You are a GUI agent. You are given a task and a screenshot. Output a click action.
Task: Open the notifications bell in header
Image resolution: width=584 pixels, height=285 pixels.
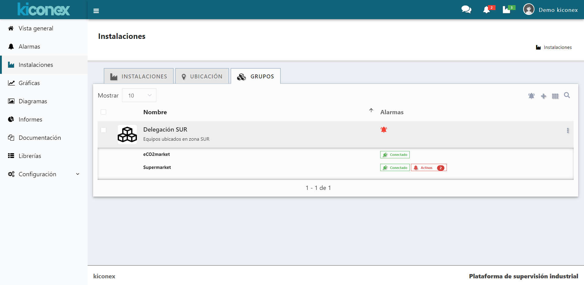[487, 10]
